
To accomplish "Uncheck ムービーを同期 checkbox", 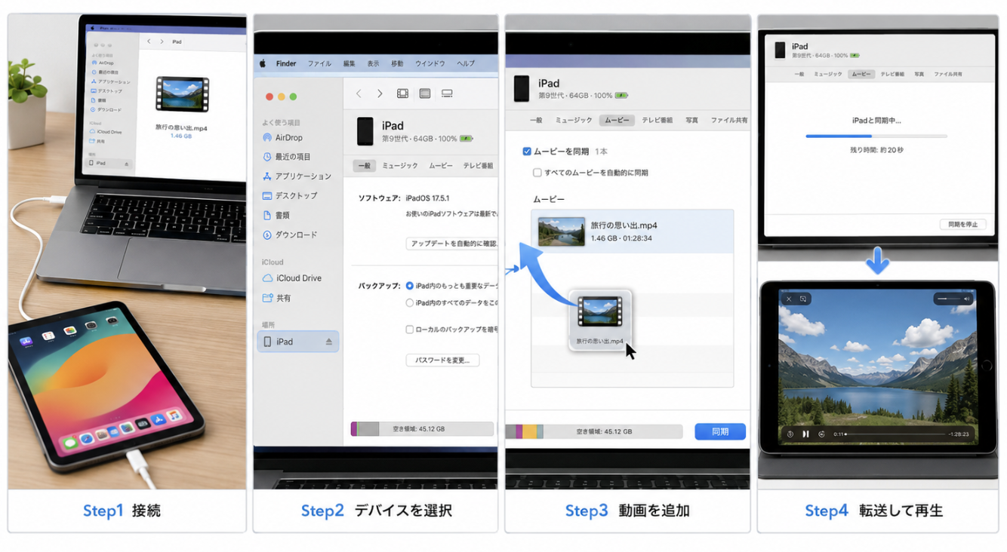I will click(x=527, y=152).
